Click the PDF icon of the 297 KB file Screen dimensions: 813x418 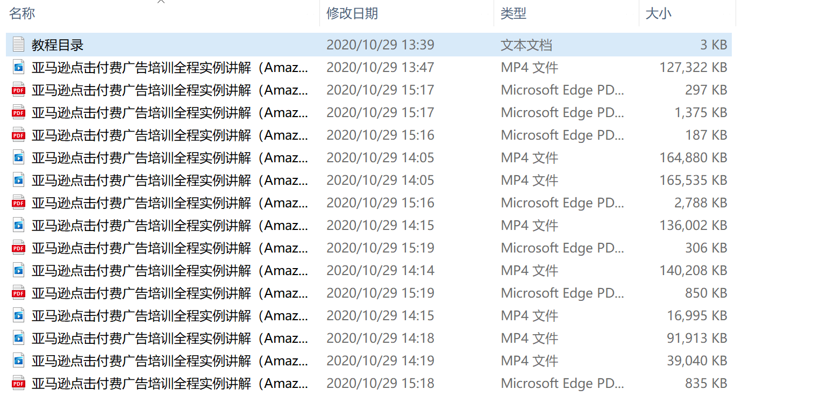[19, 90]
